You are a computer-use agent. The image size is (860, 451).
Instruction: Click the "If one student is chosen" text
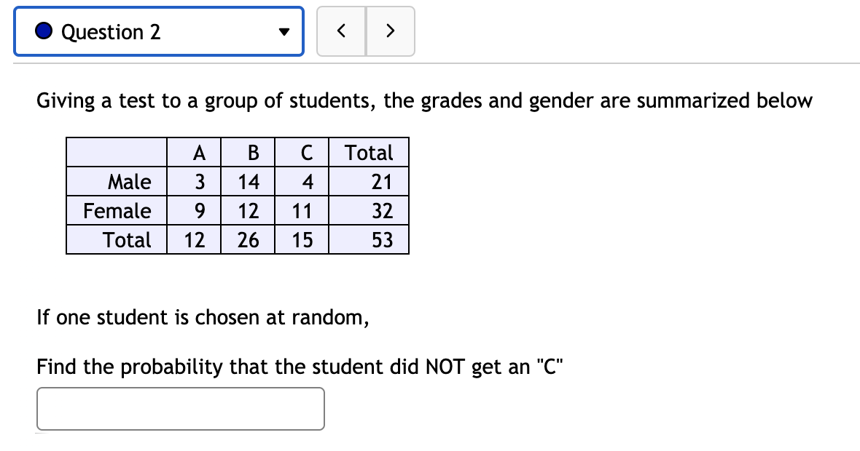(202, 317)
